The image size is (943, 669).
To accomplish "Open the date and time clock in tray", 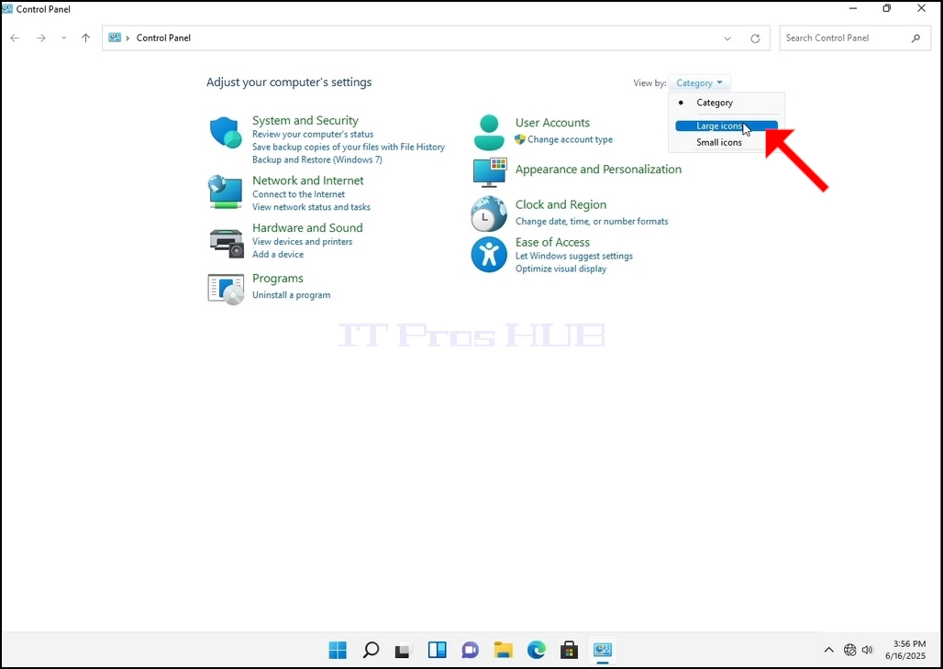I will (905, 650).
